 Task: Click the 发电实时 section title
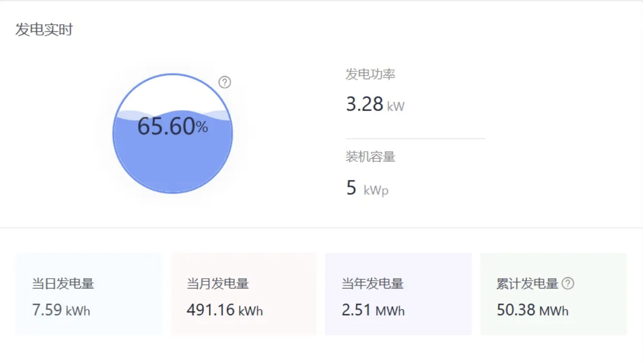[x=44, y=30]
